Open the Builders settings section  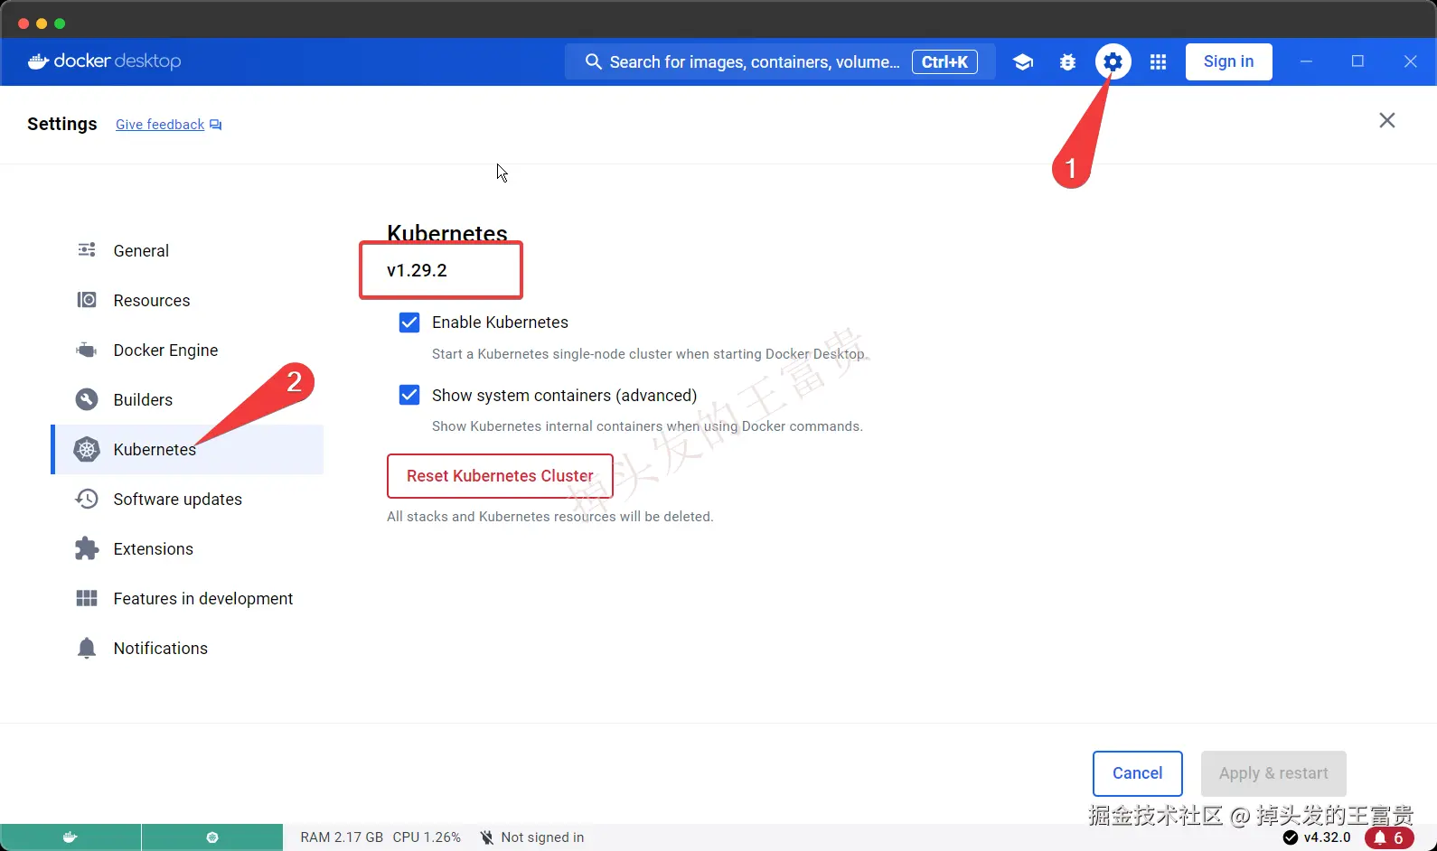188,399
